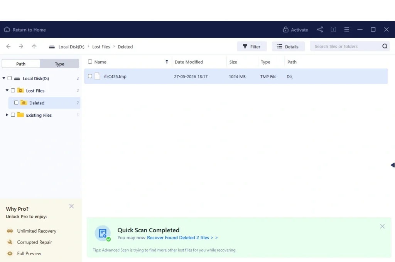The width and height of the screenshot is (395, 262).
Task: Click the Activate button
Action: click(295, 29)
